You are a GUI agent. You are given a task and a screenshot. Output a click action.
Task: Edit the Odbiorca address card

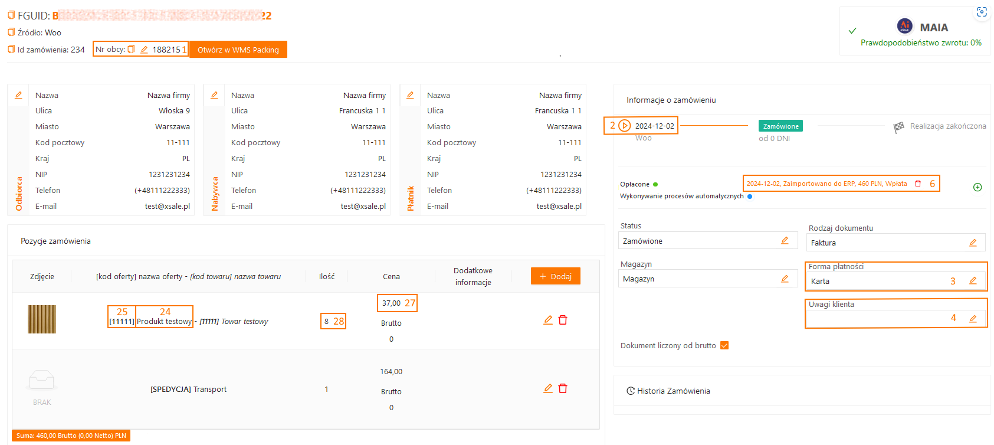pos(18,95)
